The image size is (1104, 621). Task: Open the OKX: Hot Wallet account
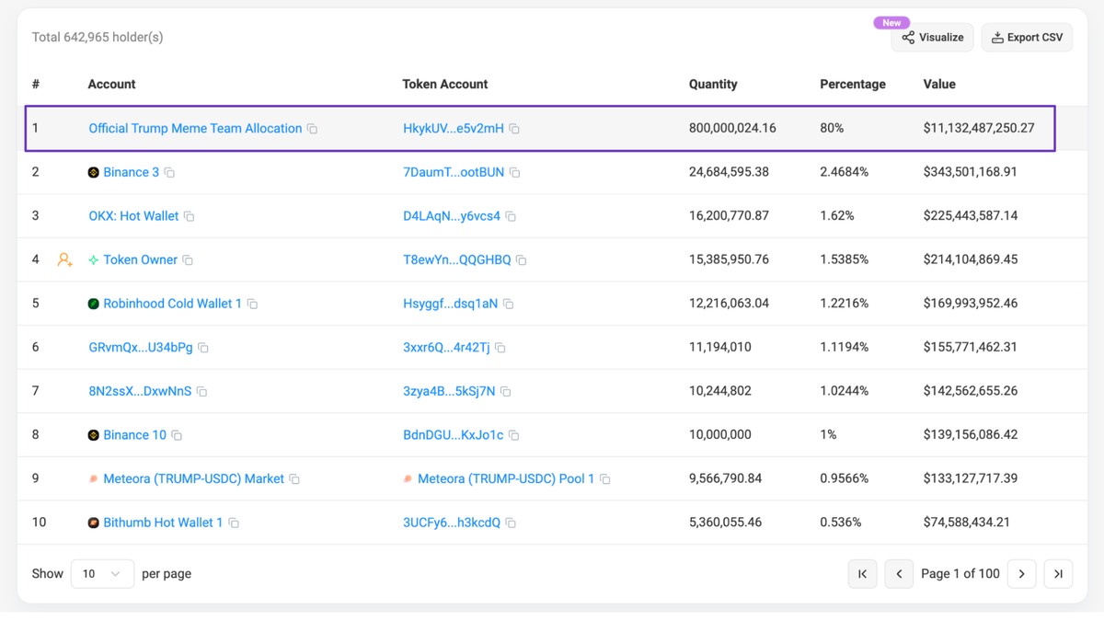point(133,216)
